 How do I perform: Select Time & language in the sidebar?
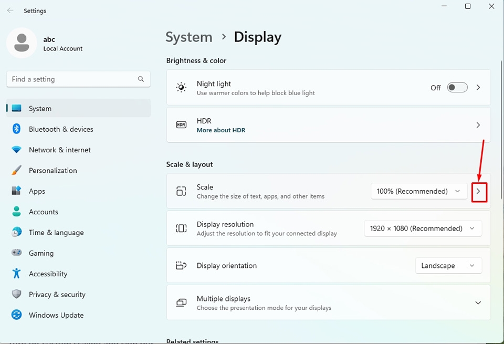pos(57,232)
